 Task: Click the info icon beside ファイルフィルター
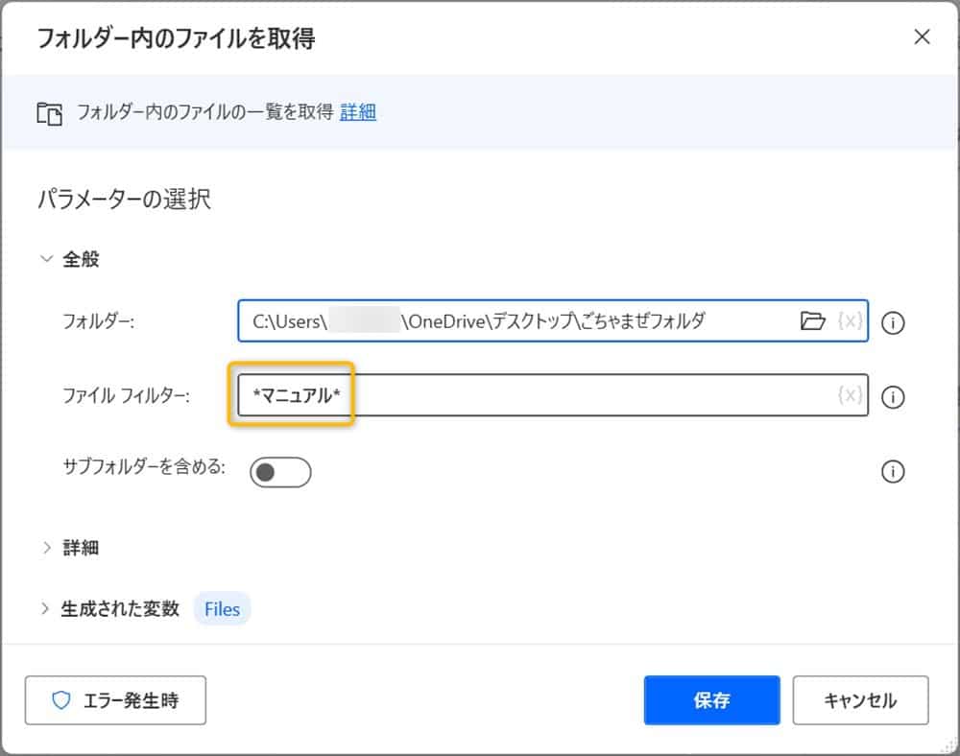(x=893, y=397)
